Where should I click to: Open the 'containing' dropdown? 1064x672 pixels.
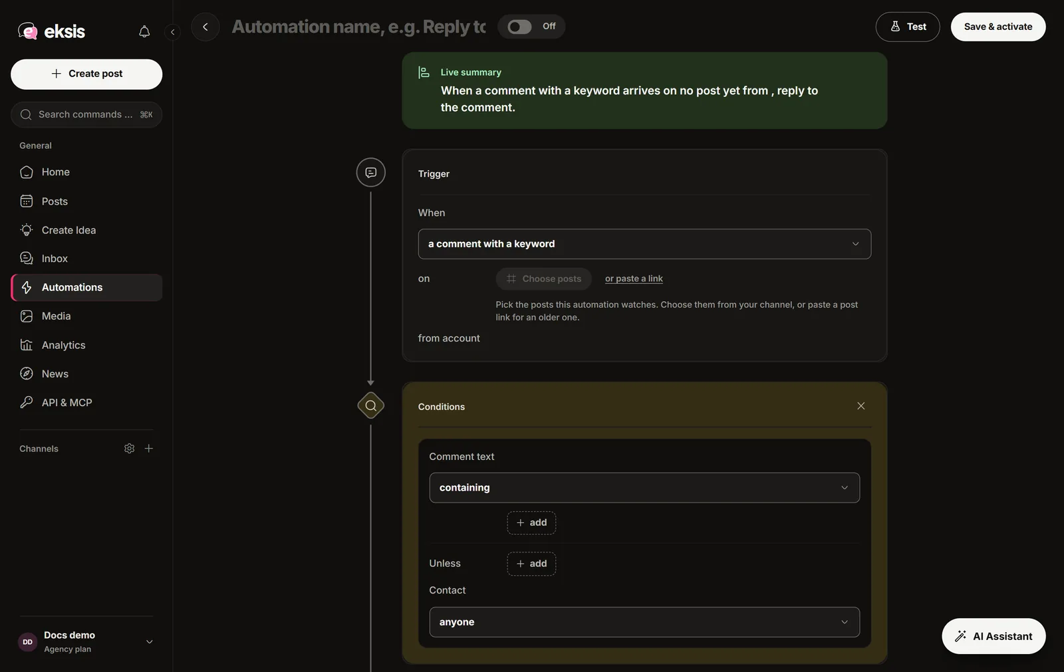pos(644,488)
